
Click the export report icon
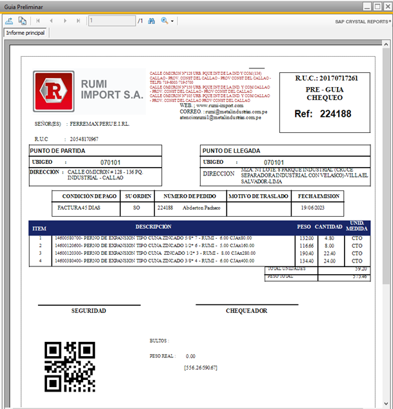9,21
